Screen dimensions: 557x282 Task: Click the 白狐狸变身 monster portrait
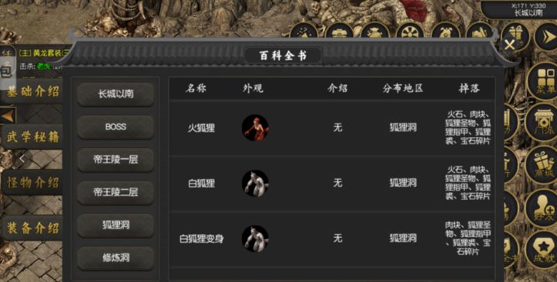click(x=255, y=239)
